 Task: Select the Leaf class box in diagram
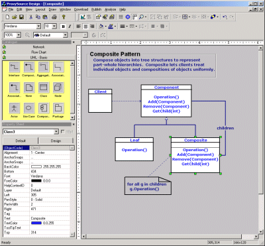pos(134,149)
